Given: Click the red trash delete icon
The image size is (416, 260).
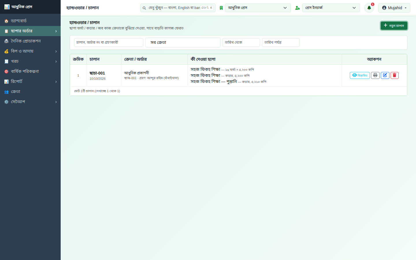Looking at the screenshot, I should (394, 75).
